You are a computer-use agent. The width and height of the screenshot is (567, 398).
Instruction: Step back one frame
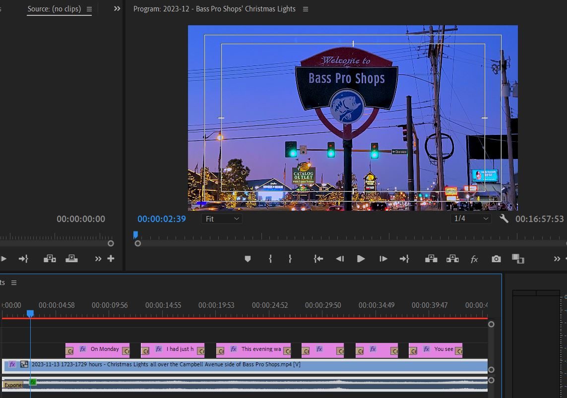tap(340, 259)
